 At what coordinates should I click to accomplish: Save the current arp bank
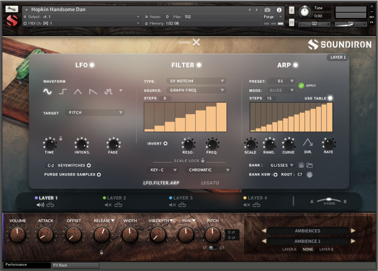(301, 165)
